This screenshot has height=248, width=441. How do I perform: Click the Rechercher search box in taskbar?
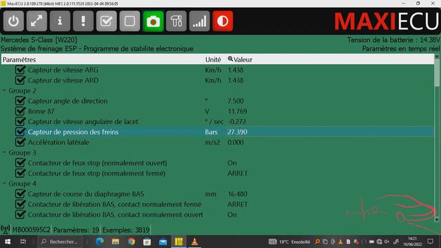tap(60, 242)
